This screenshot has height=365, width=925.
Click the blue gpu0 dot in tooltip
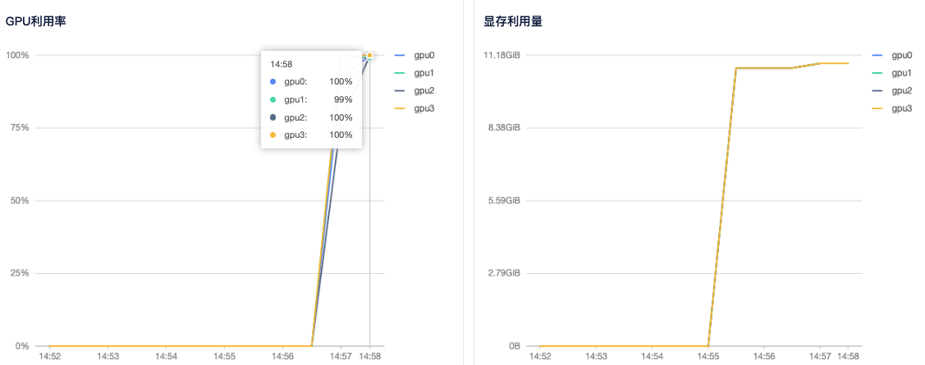click(x=273, y=82)
